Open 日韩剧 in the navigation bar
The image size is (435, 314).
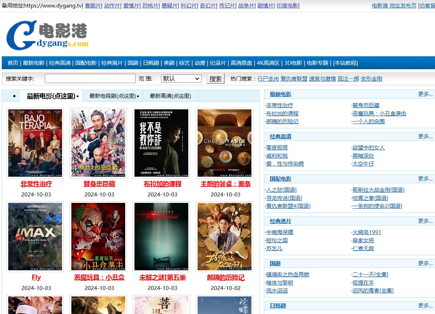click(x=151, y=63)
